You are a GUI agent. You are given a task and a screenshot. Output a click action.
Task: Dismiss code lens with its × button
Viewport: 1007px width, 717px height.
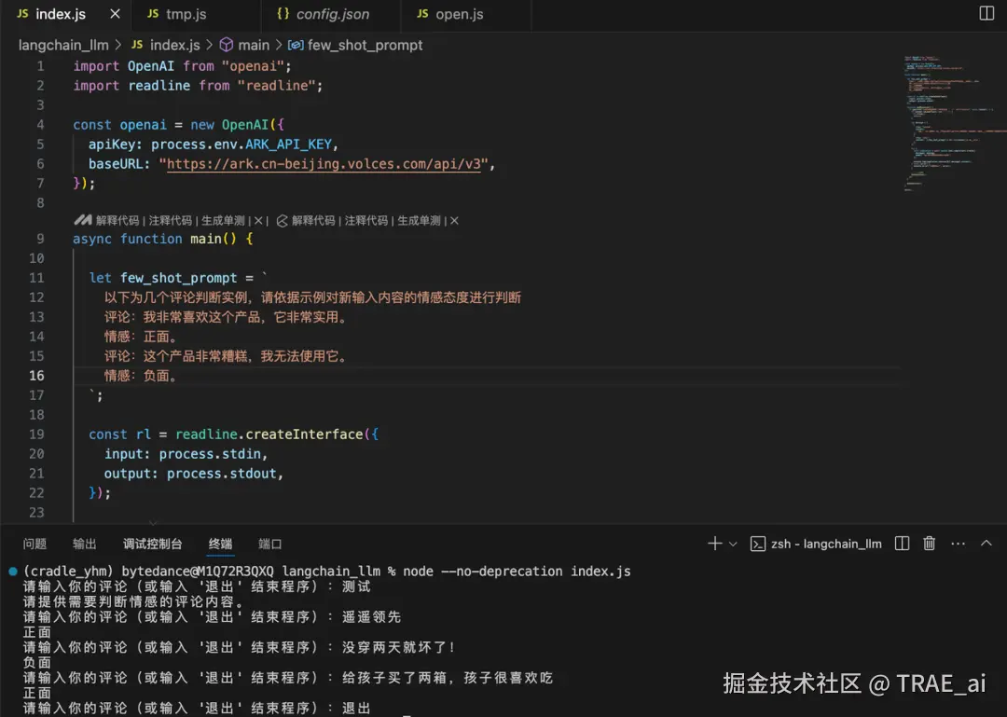click(258, 220)
